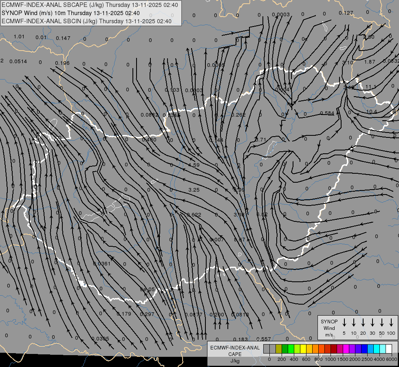Click the 0.0361 value on the map
399x367 pixels.
[102, 264]
